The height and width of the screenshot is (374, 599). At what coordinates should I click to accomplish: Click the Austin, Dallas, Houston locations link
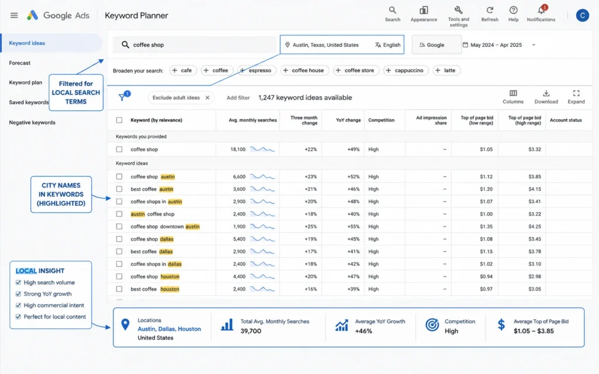(x=169, y=329)
